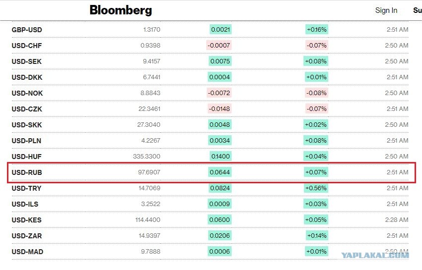The image size is (422, 270).
Task: Open the USD-SKK currency pair
Action: click(x=27, y=125)
